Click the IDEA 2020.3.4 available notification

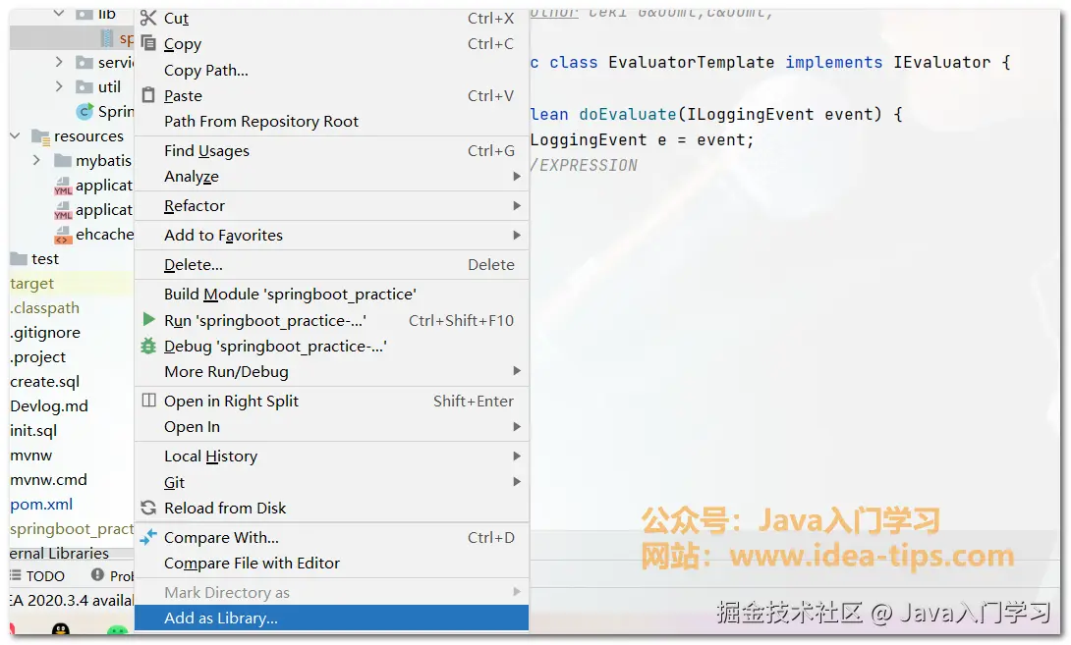(x=72, y=601)
